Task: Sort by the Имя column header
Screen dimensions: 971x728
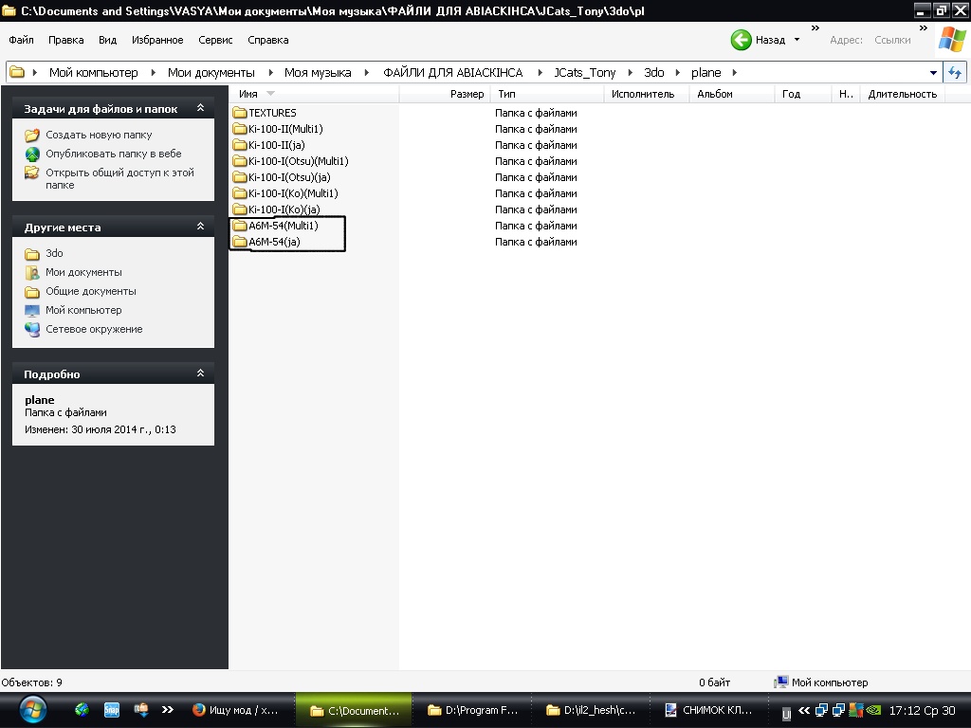Action: (x=315, y=94)
